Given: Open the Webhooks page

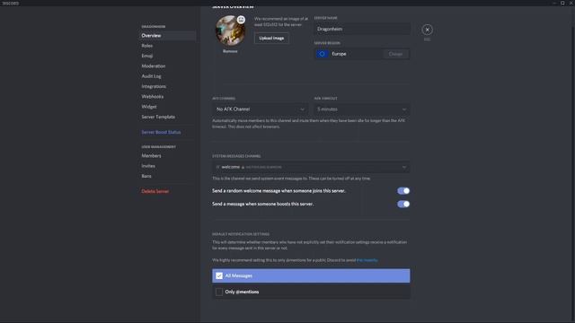Looking at the screenshot, I should pyautogui.click(x=153, y=96).
